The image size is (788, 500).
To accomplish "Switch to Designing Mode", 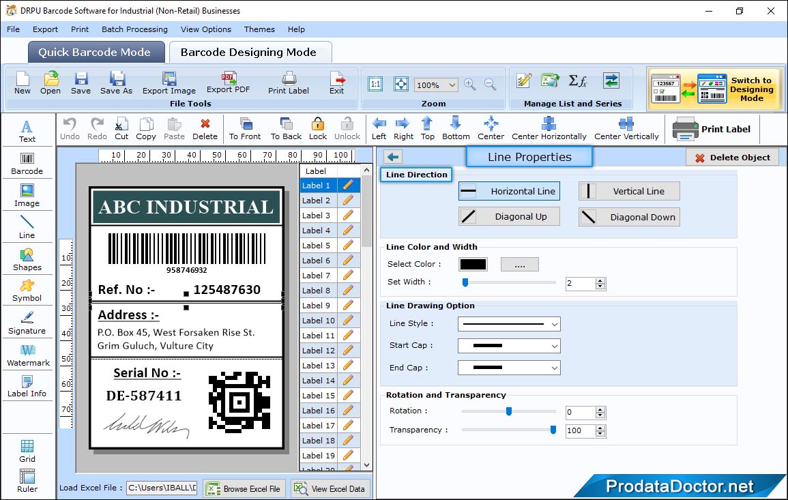I will click(x=715, y=89).
